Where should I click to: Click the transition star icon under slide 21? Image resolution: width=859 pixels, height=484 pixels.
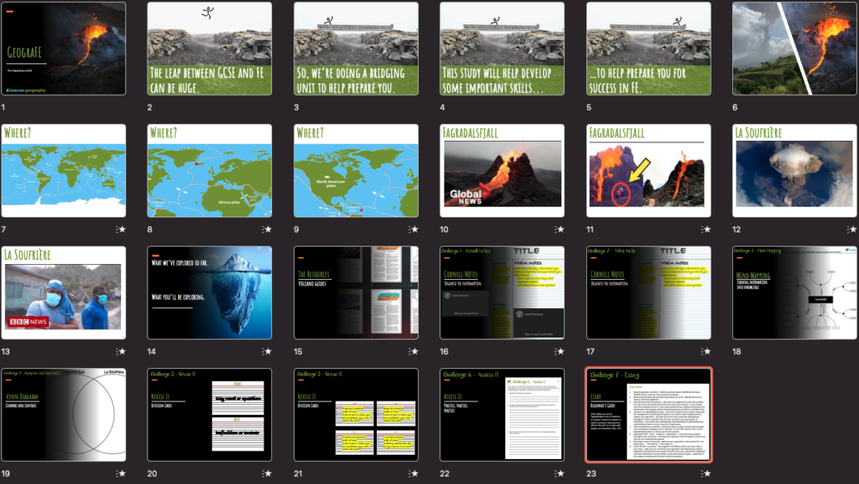414,473
